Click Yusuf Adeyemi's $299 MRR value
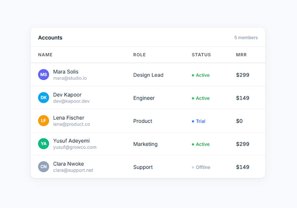 [243, 144]
